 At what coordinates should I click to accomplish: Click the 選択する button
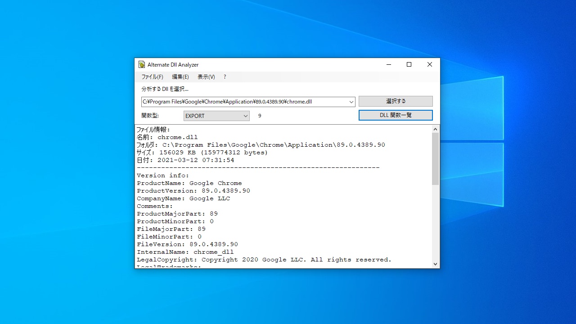pyautogui.click(x=396, y=101)
